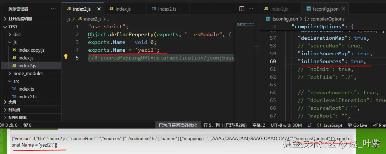Click the 空格: 2 indentation indicator
The height and width of the screenshot is (154, 386).
[259, 125]
